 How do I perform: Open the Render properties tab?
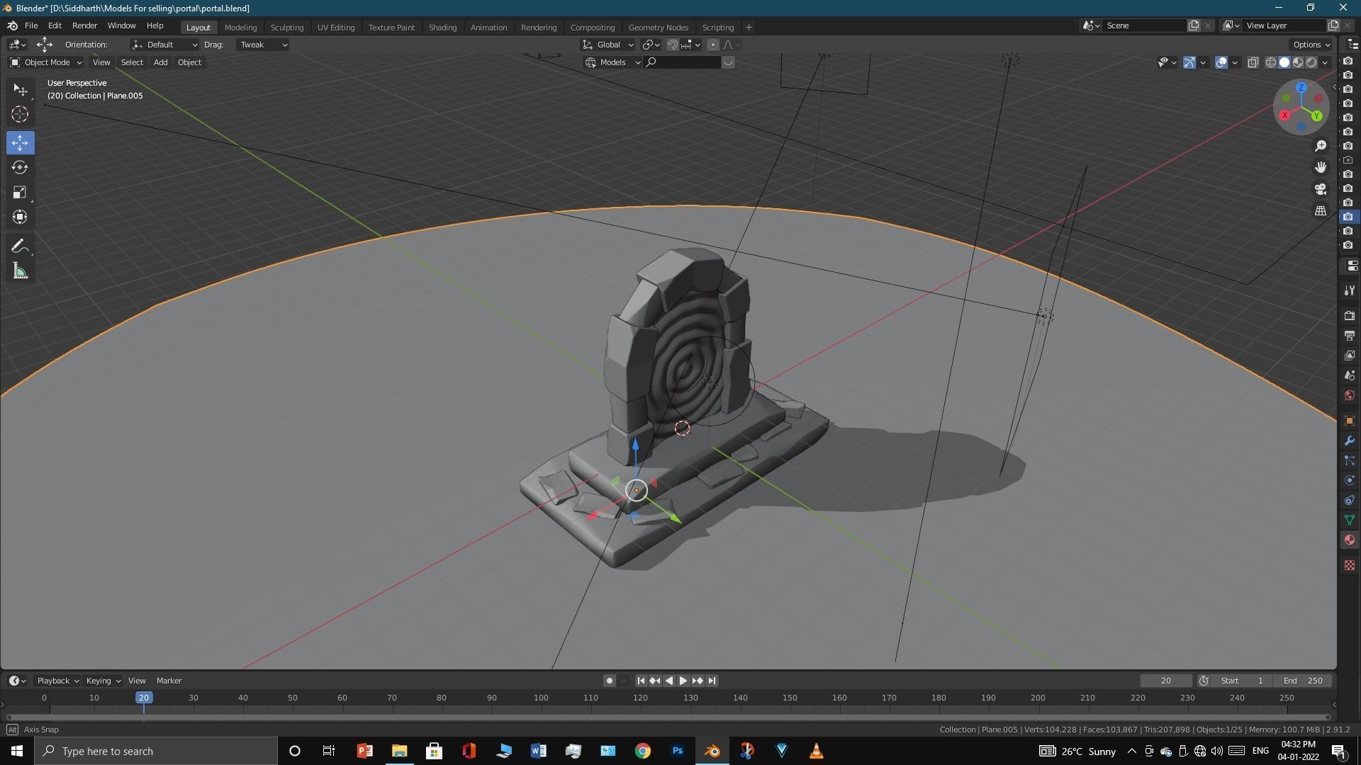click(x=1350, y=315)
